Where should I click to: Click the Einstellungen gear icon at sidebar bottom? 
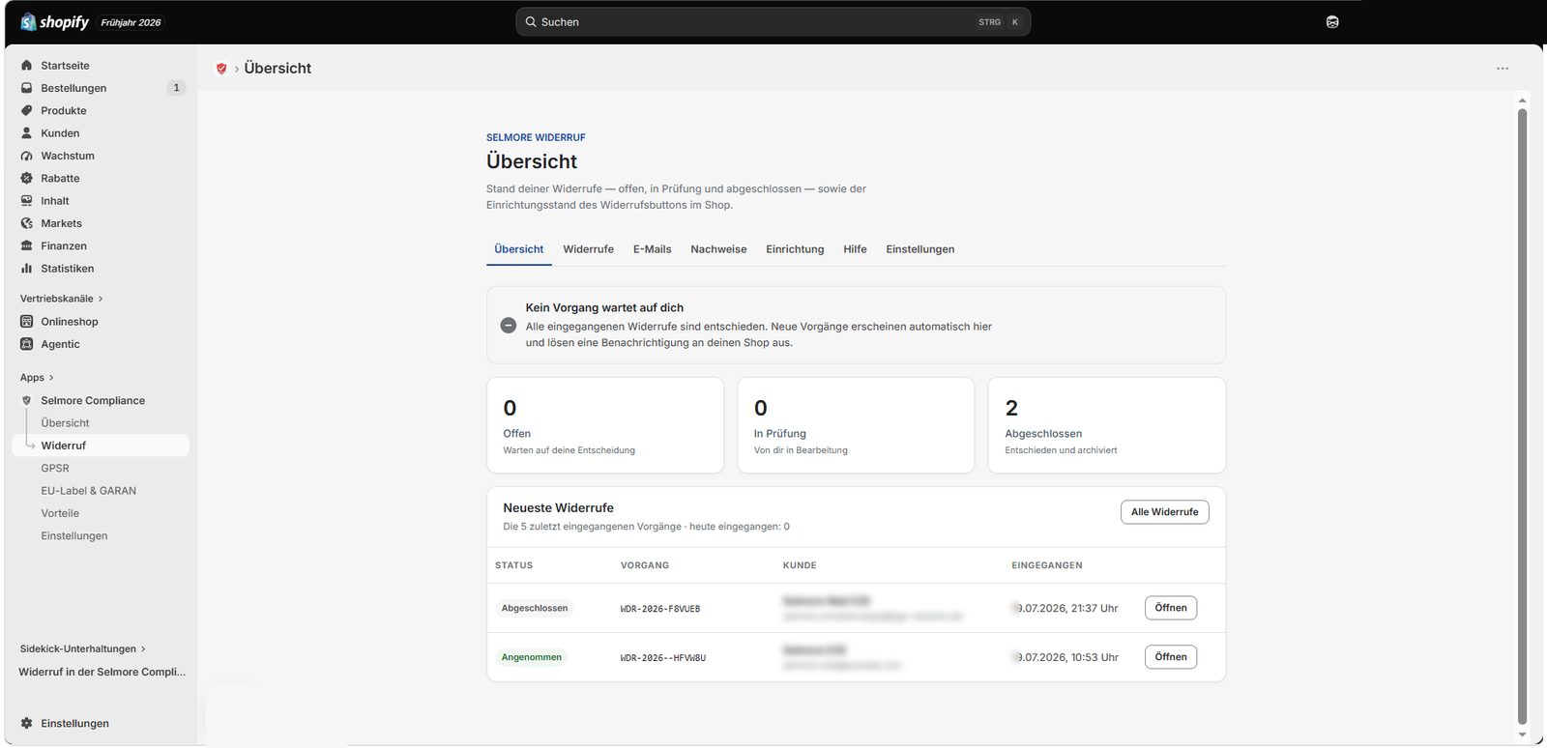[27, 723]
